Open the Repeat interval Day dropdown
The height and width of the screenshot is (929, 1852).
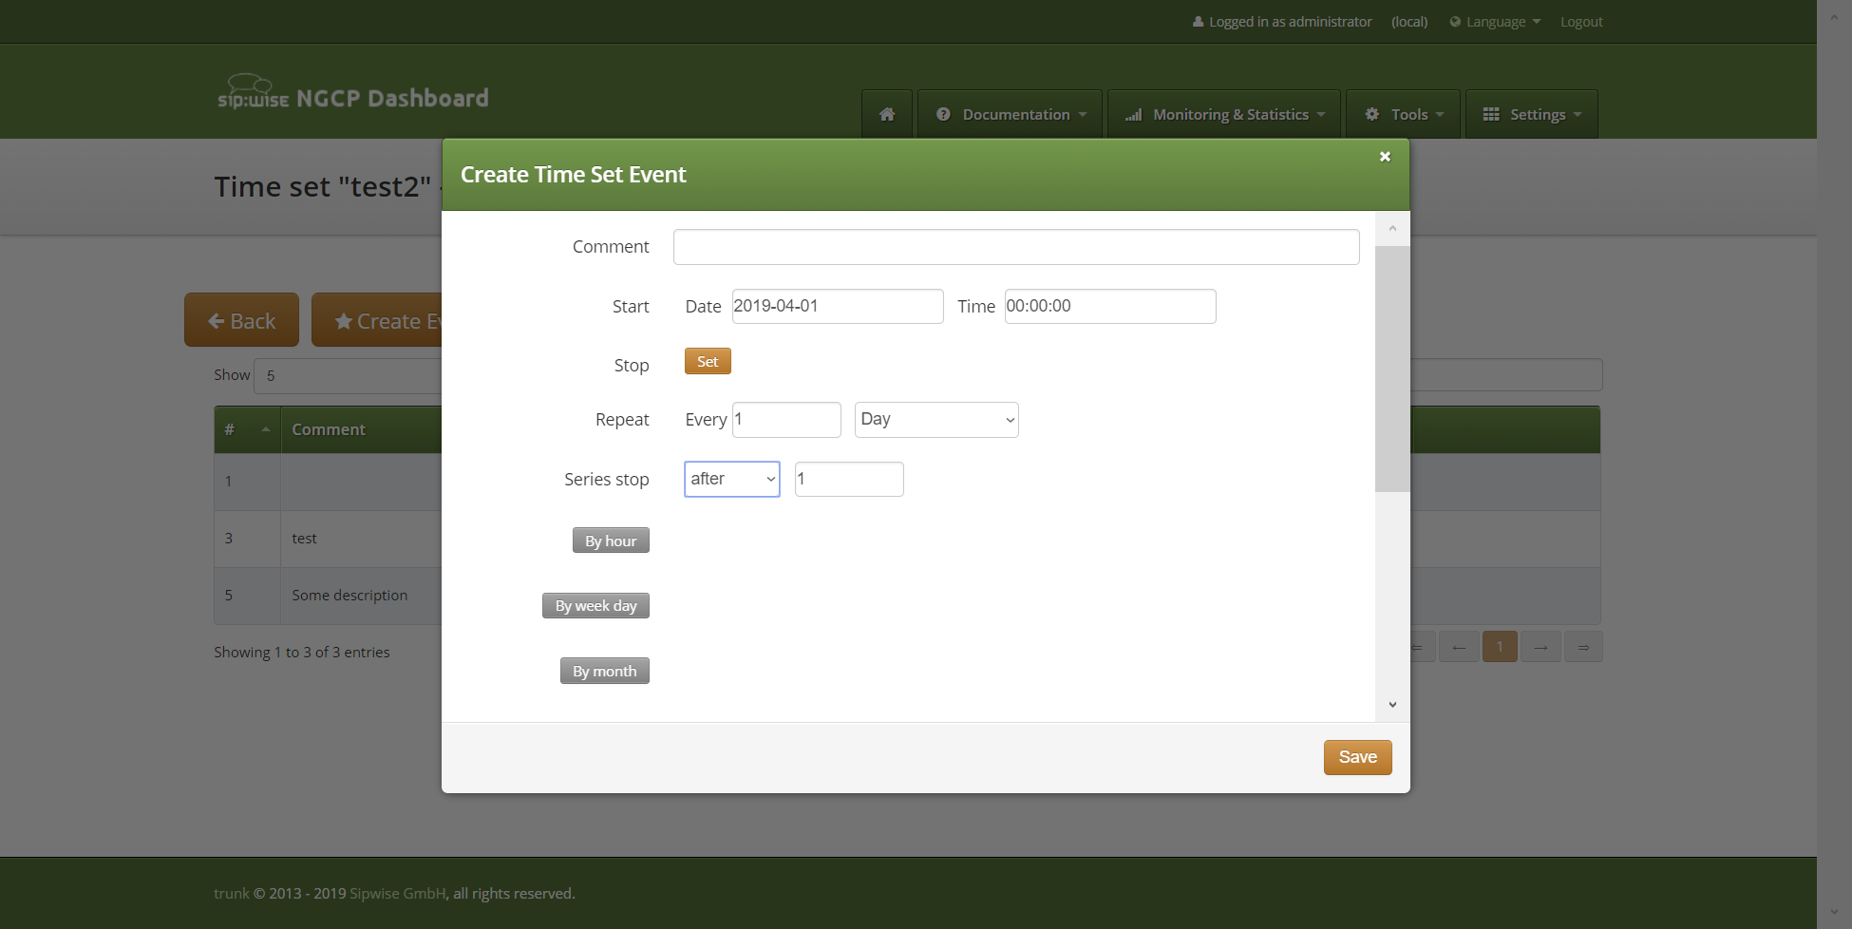click(936, 420)
